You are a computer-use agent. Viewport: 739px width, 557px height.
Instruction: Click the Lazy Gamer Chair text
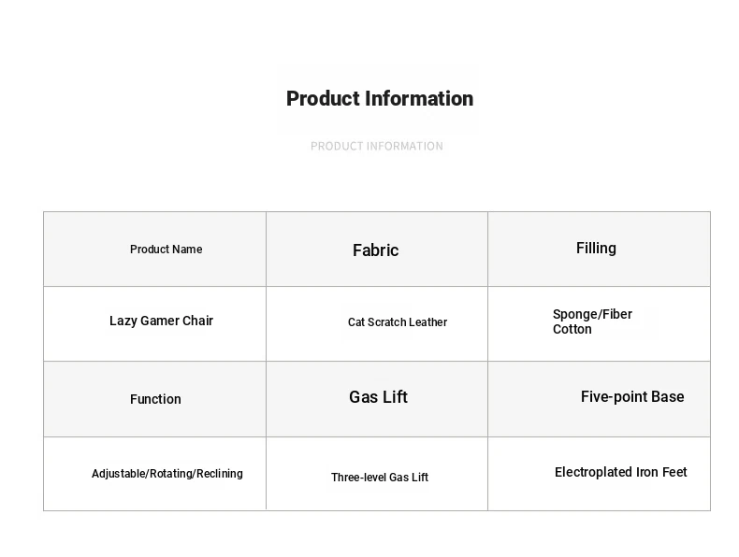coord(161,321)
